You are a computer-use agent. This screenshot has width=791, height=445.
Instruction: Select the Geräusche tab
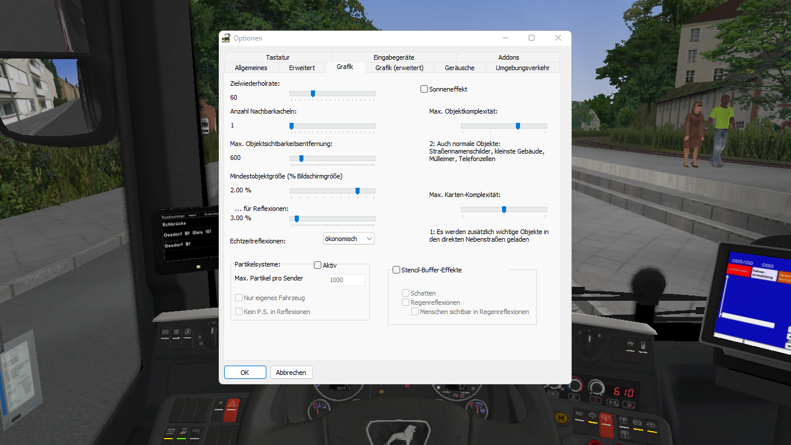click(459, 68)
